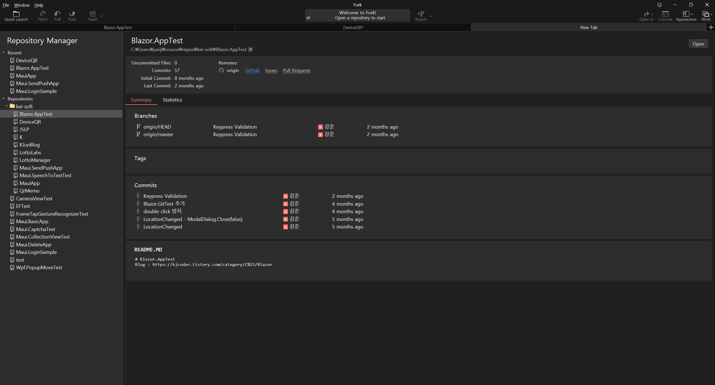This screenshot has width=715, height=385.
Task: Open the Console icon
Action: click(x=665, y=14)
